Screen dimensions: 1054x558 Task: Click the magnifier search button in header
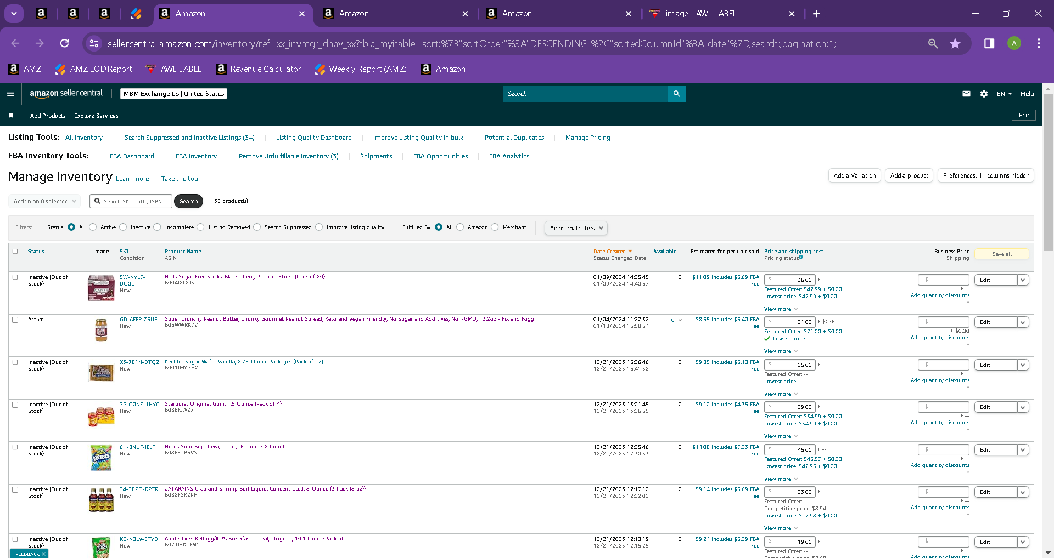point(676,94)
